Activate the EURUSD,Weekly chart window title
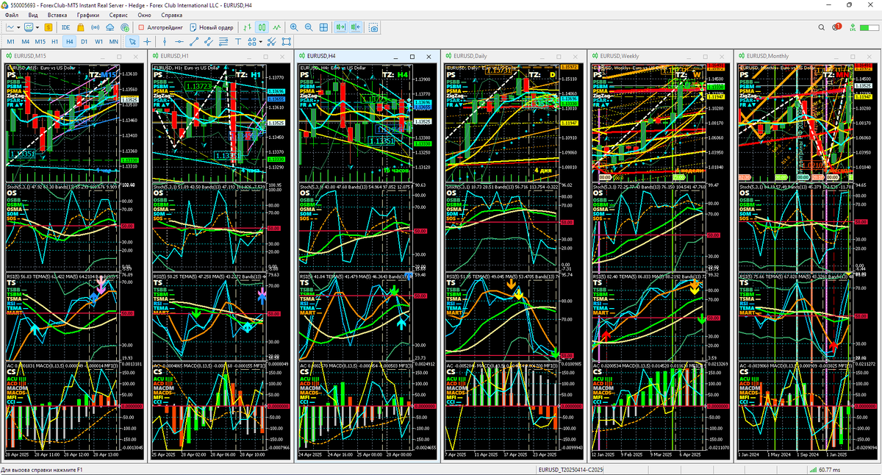 point(620,57)
